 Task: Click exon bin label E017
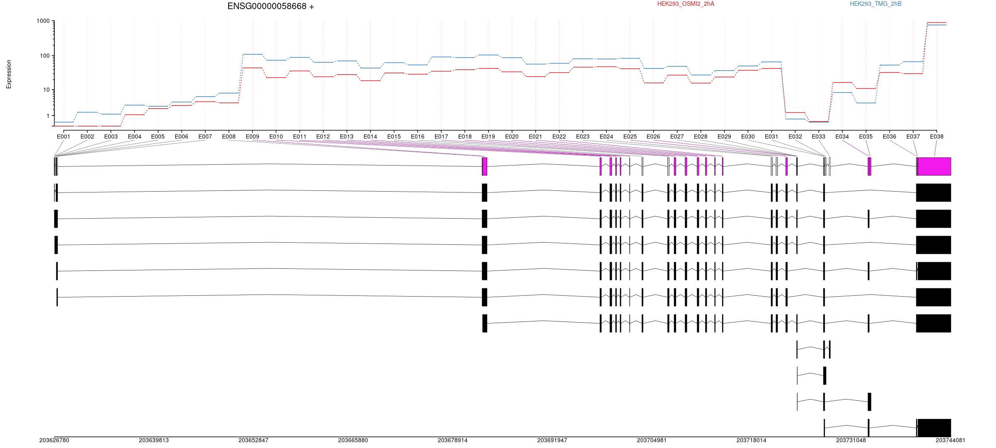[x=441, y=136]
